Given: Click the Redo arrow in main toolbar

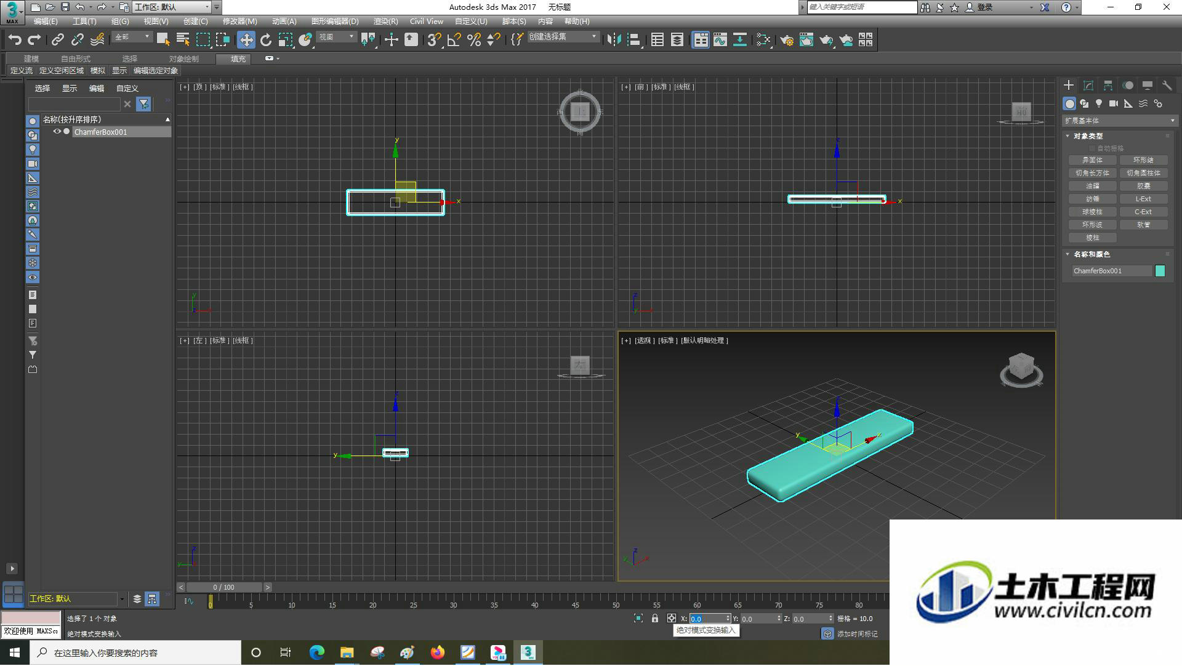Looking at the screenshot, I should (34, 40).
